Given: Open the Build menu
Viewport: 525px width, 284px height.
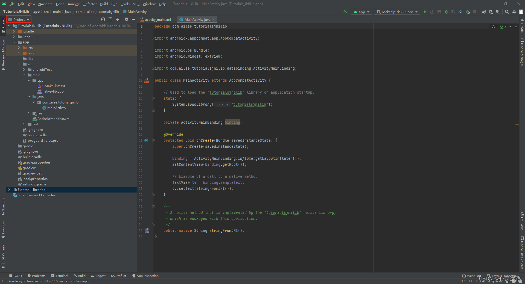Looking at the screenshot, I should [x=104, y=4].
